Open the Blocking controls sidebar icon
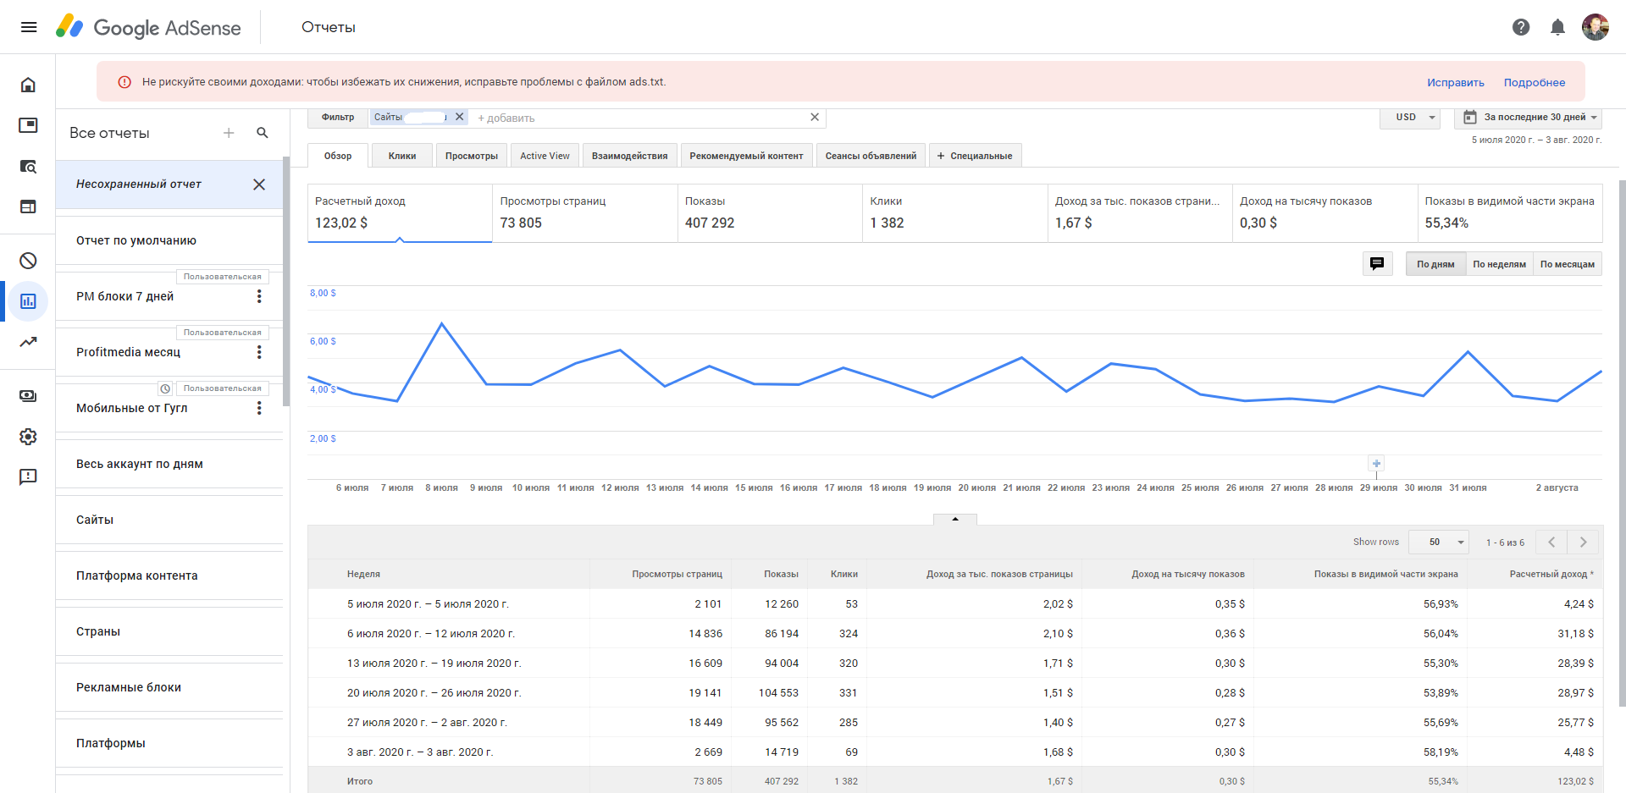 pyautogui.click(x=28, y=261)
